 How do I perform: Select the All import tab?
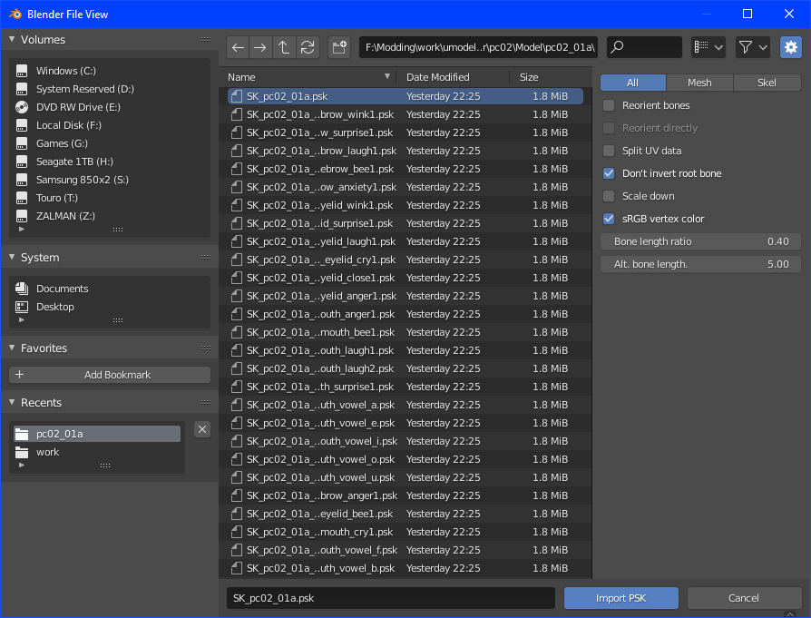[x=632, y=83]
